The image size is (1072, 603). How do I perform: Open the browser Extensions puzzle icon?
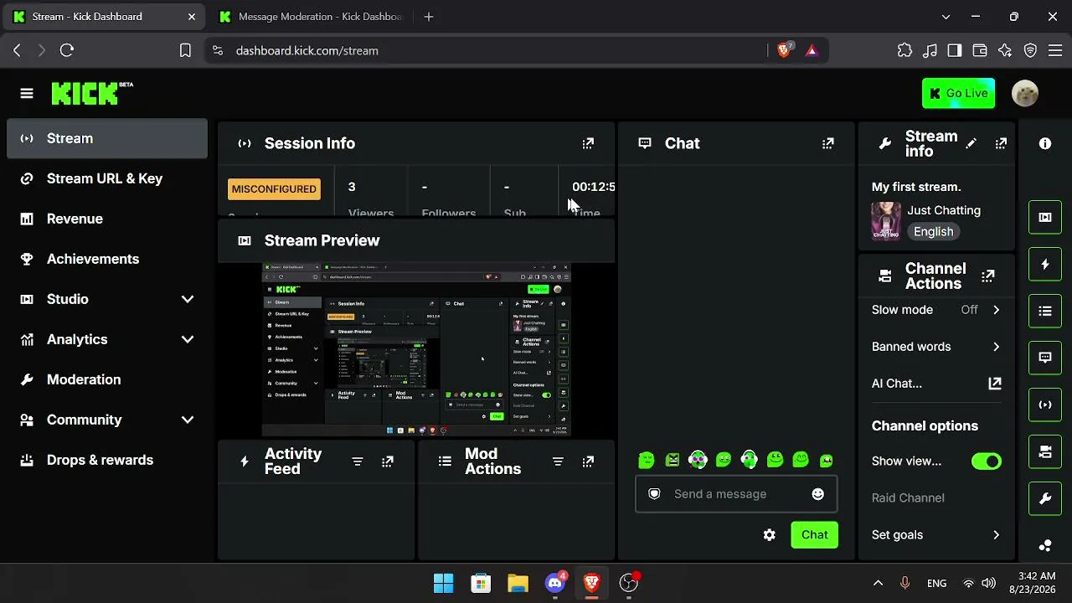coord(904,50)
